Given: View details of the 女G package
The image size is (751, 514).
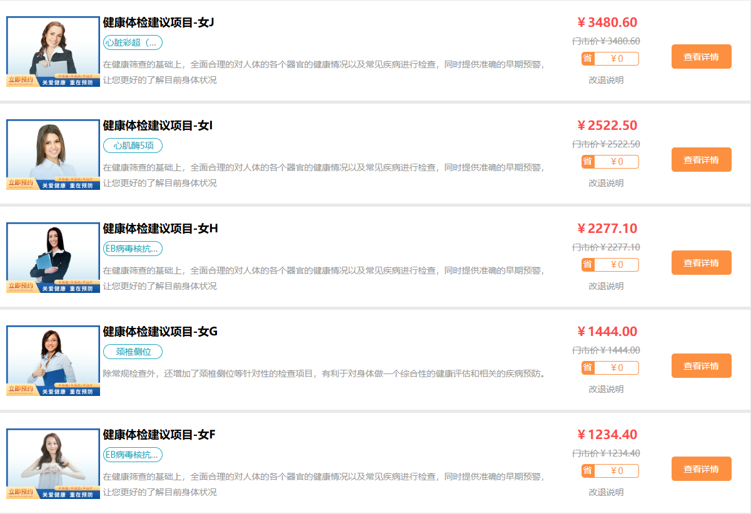Looking at the screenshot, I should coord(701,366).
